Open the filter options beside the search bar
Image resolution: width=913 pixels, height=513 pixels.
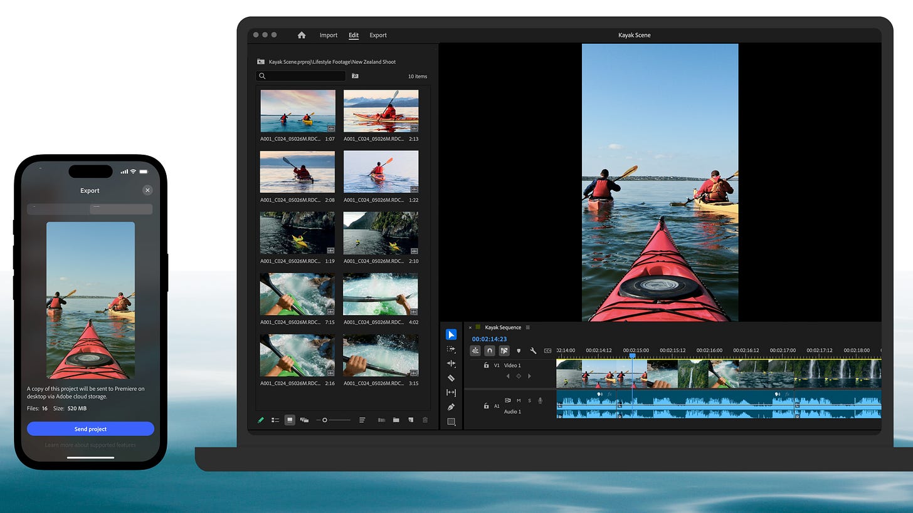click(x=354, y=75)
